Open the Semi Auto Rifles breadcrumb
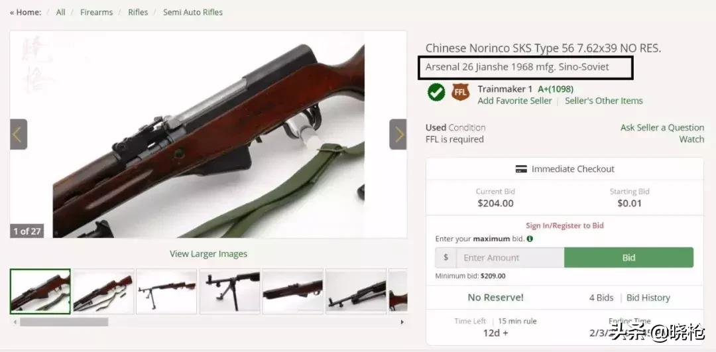716x352 pixels. pos(193,13)
